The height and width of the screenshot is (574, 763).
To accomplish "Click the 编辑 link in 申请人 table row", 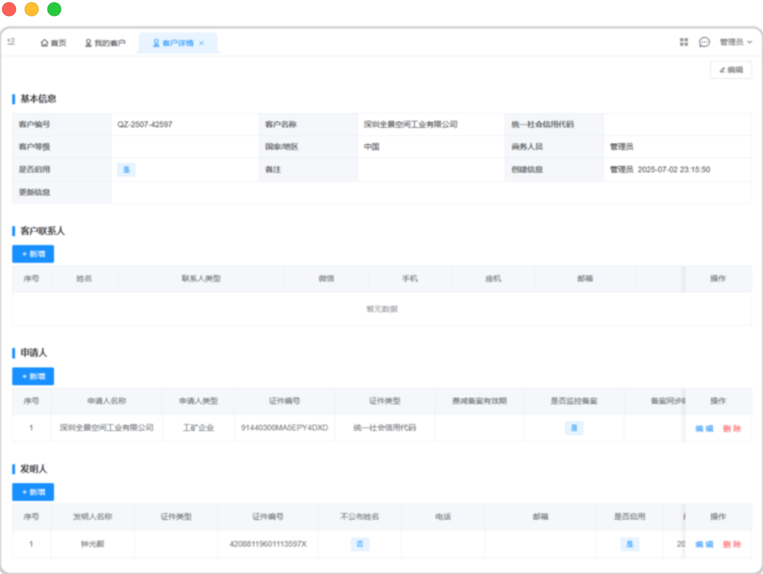I will coord(703,428).
